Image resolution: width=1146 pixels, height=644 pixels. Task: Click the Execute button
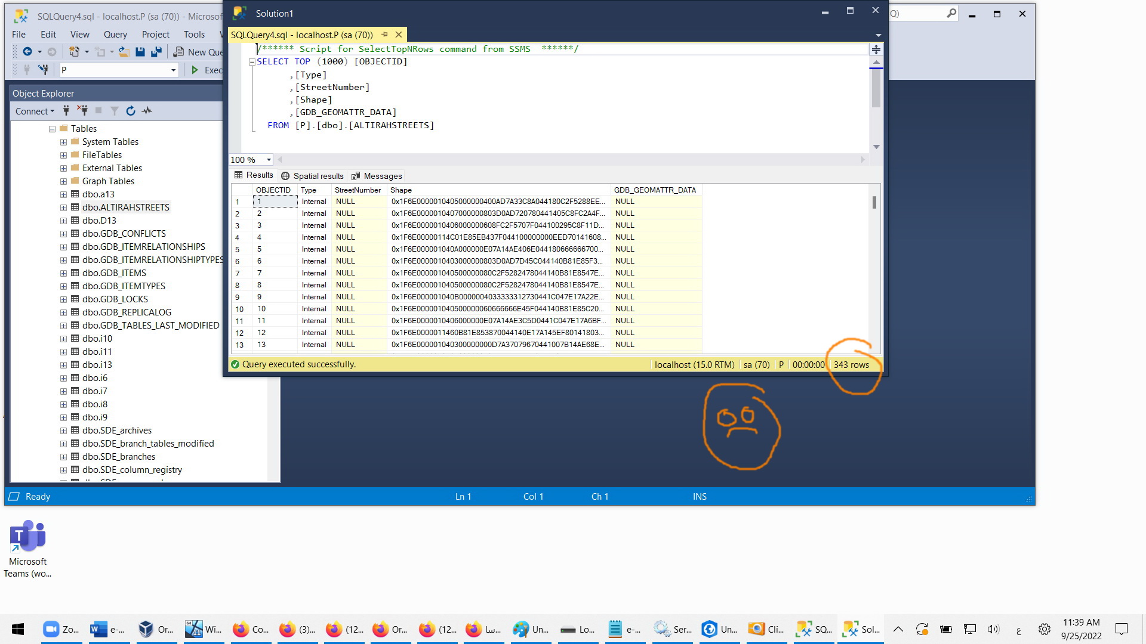coord(207,70)
